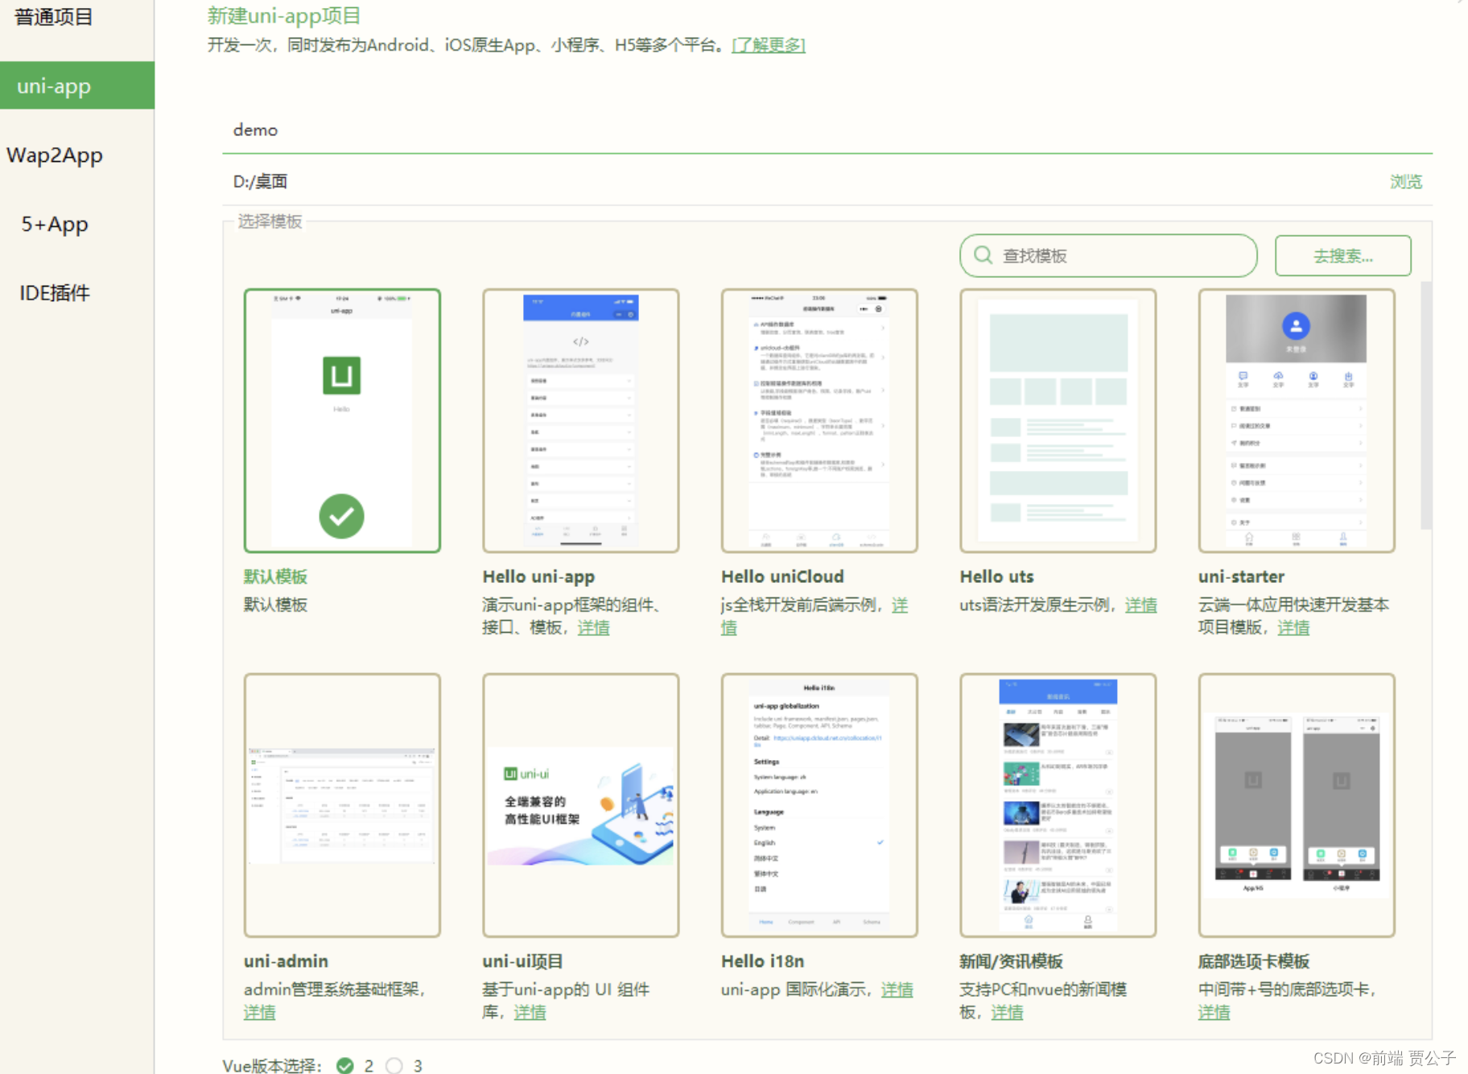Select the uni-ui项目 template thumbnail
Image resolution: width=1468 pixels, height=1074 pixels.
point(580,805)
